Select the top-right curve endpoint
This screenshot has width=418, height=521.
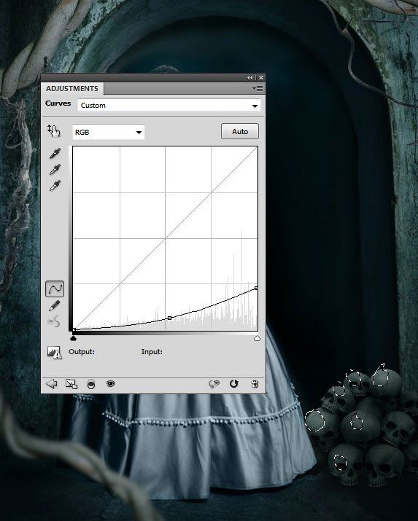click(256, 288)
